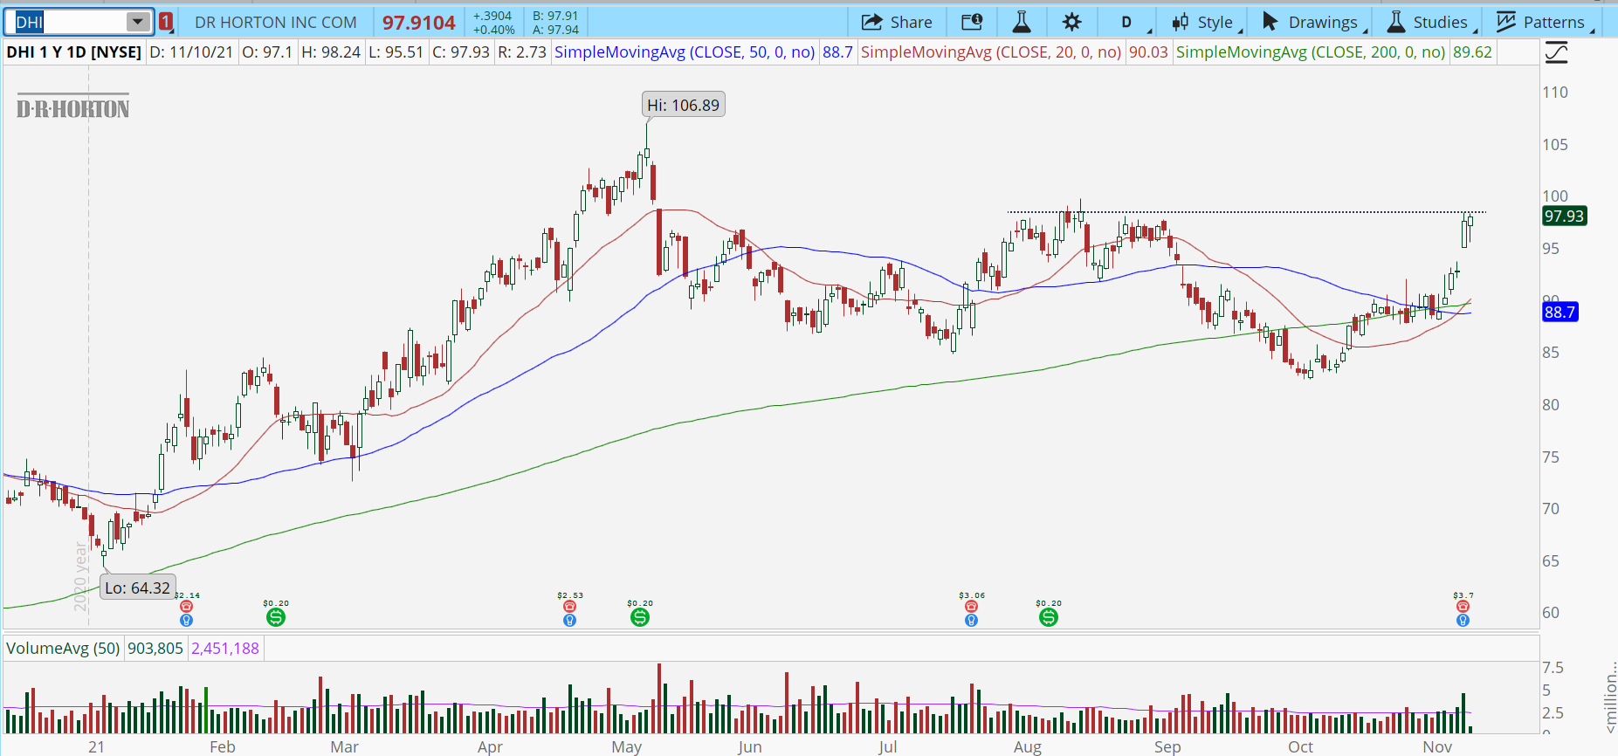Click the 75 price axis label
Viewport: 1618px width, 756px height.
(1551, 457)
